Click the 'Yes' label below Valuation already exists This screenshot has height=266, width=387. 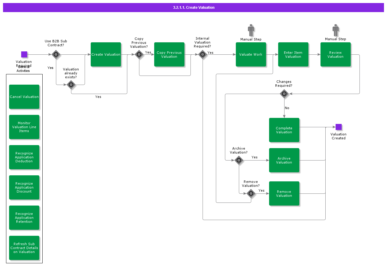click(98, 97)
